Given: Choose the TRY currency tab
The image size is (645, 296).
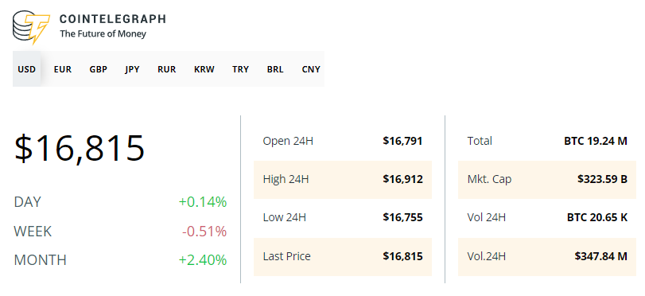Looking at the screenshot, I should [x=240, y=69].
